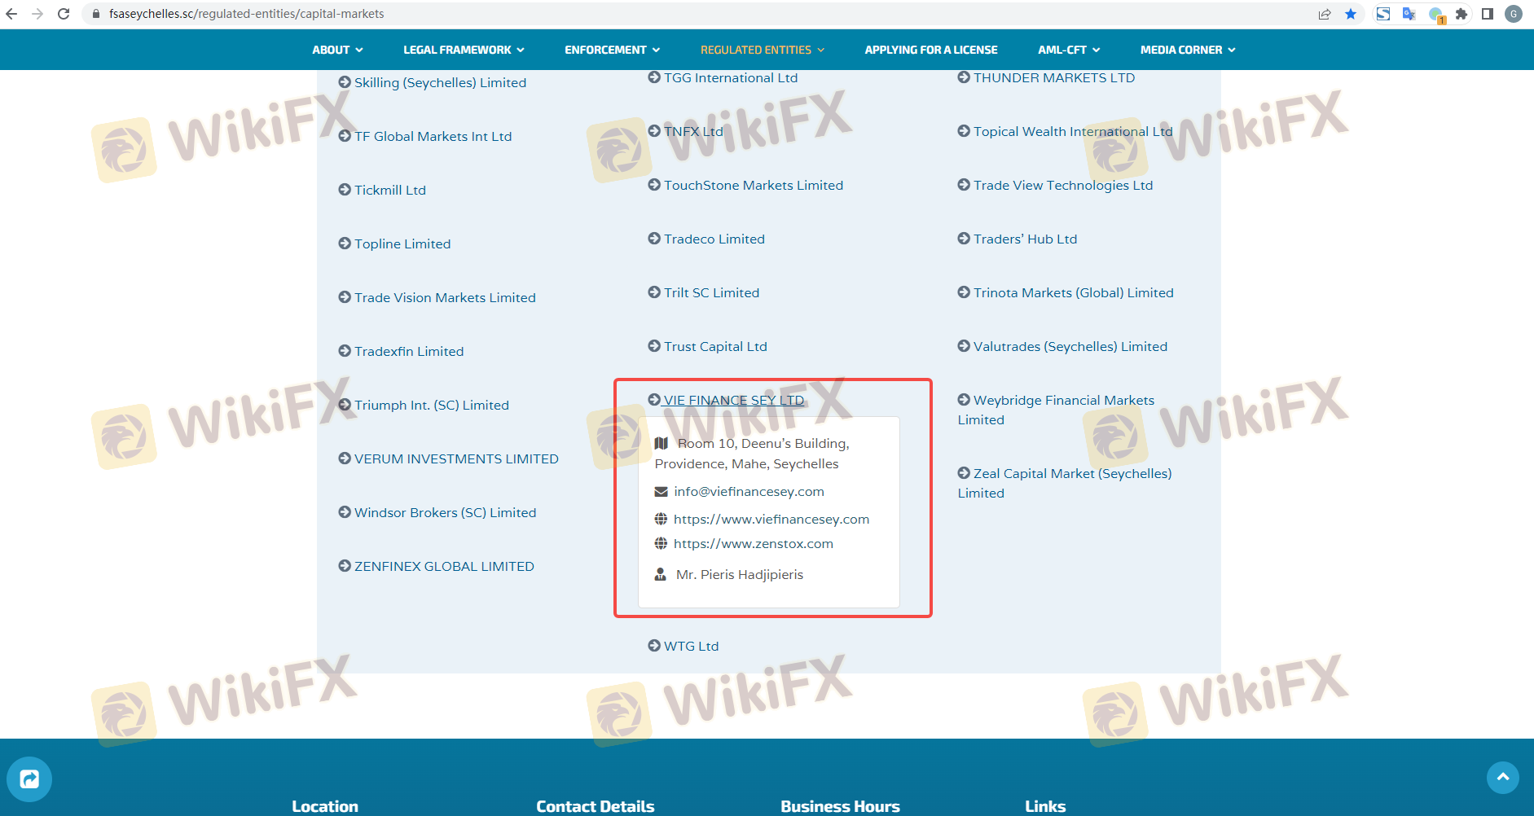This screenshot has width=1534, height=816.
Task: Open TNFX Ltd entry
Action: point(693,132)
